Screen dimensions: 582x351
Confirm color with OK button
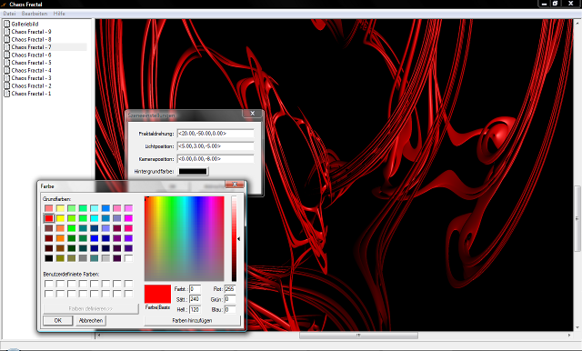58,321
